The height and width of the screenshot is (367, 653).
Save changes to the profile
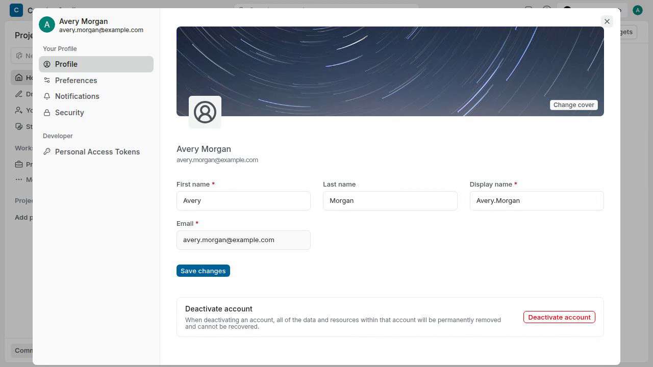[x=203, y=271]
